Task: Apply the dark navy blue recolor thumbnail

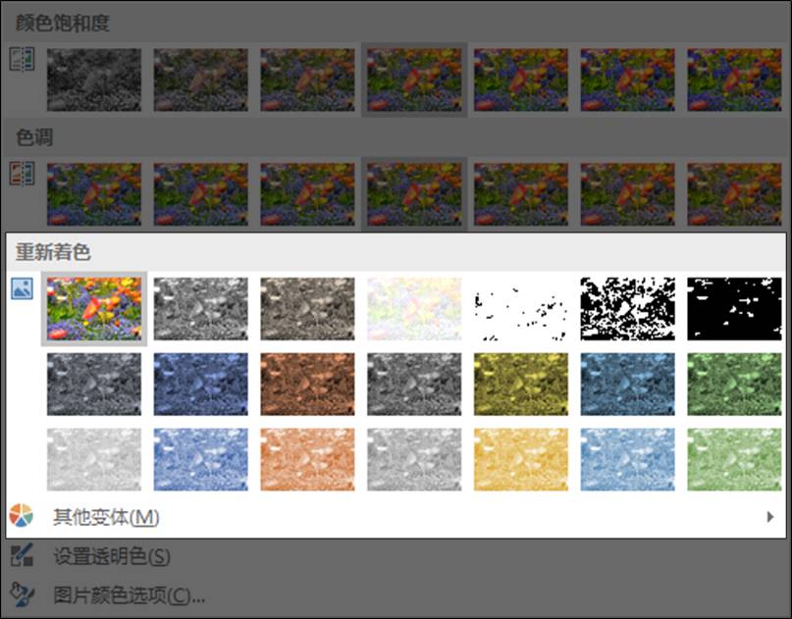Action: [200, 385]
